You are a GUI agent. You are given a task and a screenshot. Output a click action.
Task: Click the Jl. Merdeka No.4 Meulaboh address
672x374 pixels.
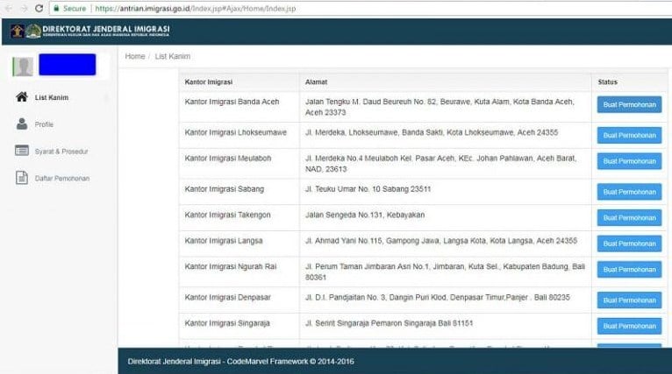coord(441,164)
